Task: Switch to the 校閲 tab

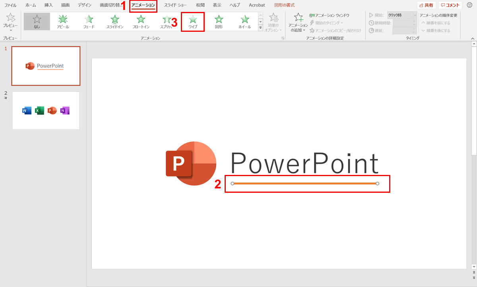Action: pyautogui.click(x=200, y=5)
